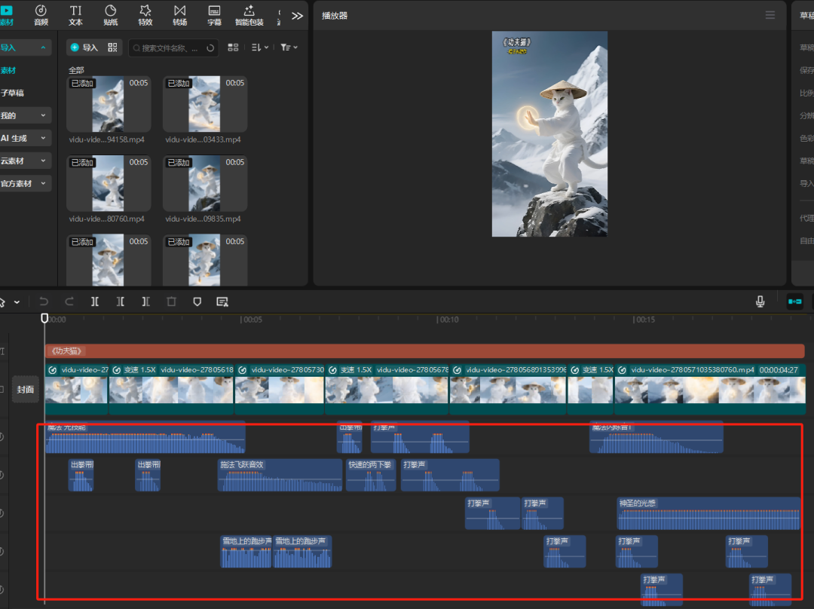
Task: Expand the AI 生成 sidebar section
Action: [x=25, y=139]
